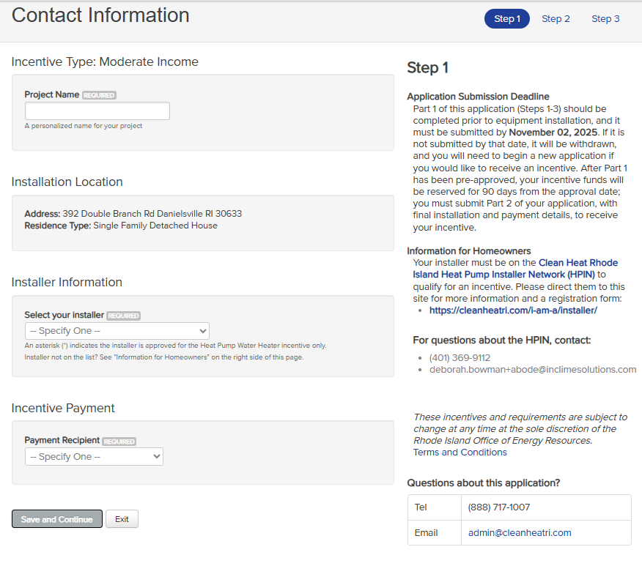
Task: Open the Payment Recipient dropdown
Action: coord(94,457)
